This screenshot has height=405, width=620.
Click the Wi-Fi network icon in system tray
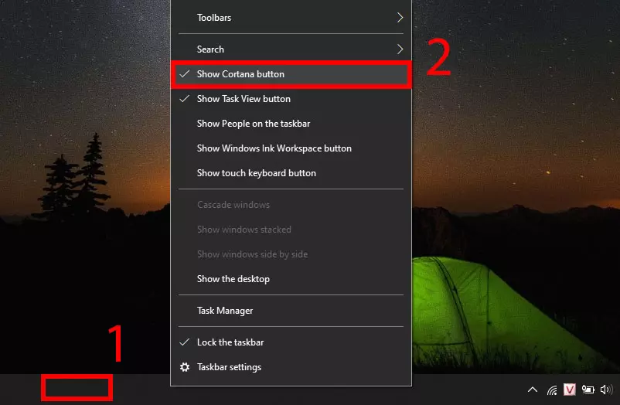(x=552, y=390)
